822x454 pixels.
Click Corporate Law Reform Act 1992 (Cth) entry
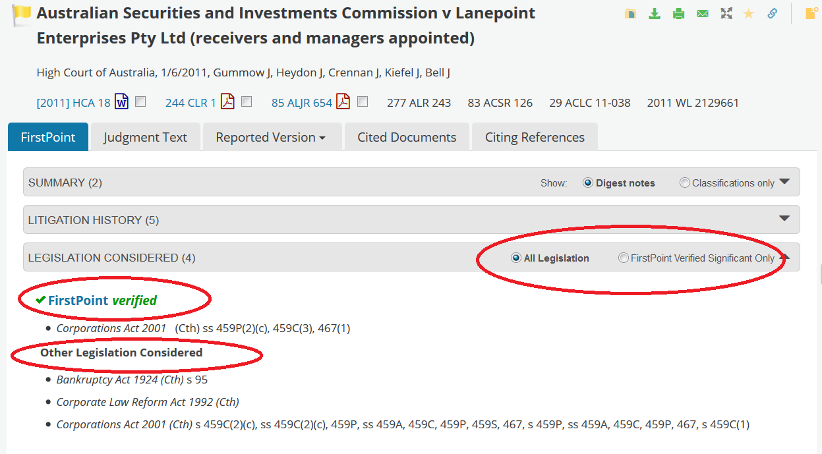[148, 402]
